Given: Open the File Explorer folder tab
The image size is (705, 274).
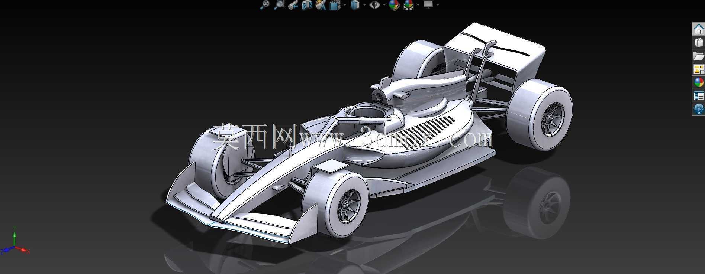Looking at the screenshot, I should pos(699,56).
